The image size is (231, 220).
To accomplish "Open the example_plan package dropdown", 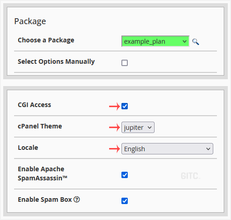I will [x=156, y=41].
